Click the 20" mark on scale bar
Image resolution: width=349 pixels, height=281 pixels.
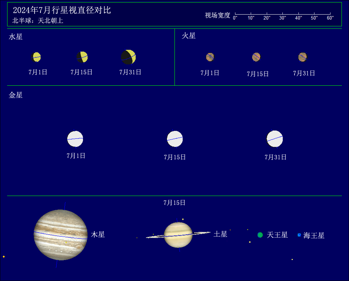(267, 18)
